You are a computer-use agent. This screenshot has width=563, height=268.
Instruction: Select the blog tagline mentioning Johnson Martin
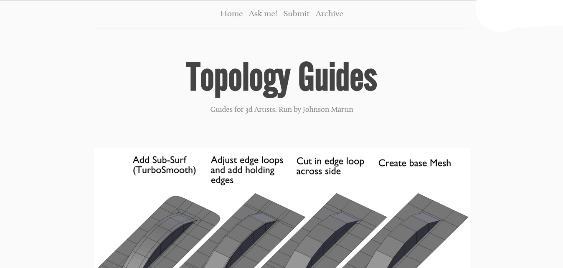(281, 109)
